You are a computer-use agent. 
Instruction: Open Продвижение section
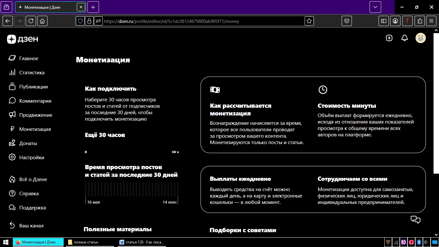[31, 115]
